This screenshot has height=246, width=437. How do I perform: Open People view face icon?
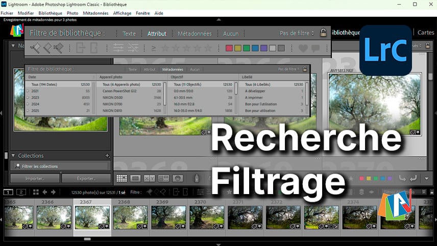point(178,178)
